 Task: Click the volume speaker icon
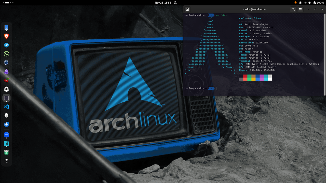pos(310,3)
